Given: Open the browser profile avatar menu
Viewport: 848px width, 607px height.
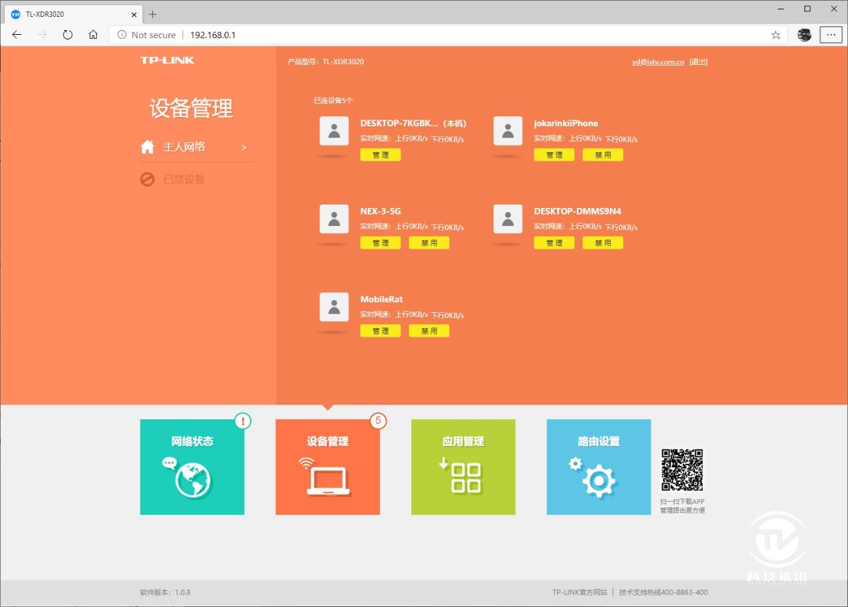Looking at the screenshot, I should pos(803,35).
